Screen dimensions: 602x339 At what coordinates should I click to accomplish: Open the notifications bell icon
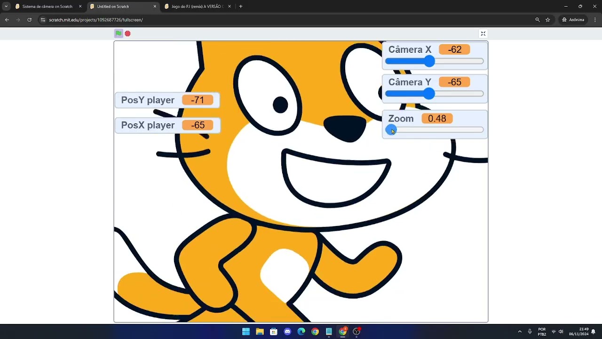click(x=594, y=331)
